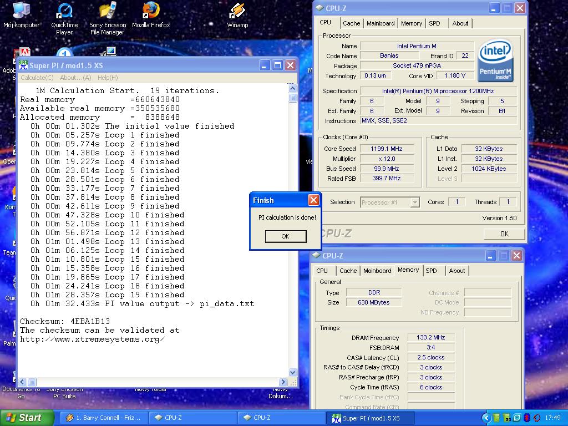Click the Bluetooth tray icon
Image resolution: width=568 pixels, height=426 pixels.
coord(527,418)
